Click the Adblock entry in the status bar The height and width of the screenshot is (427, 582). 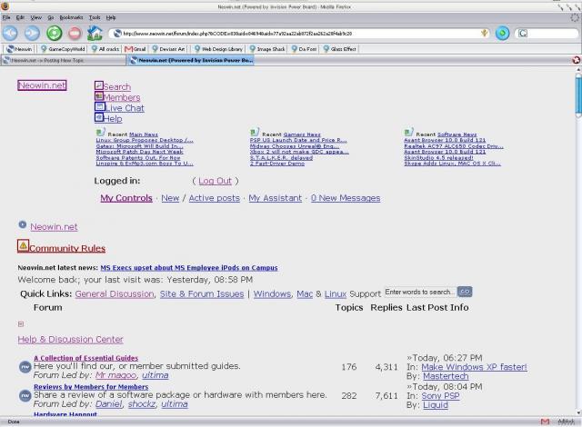pos(566,422)
